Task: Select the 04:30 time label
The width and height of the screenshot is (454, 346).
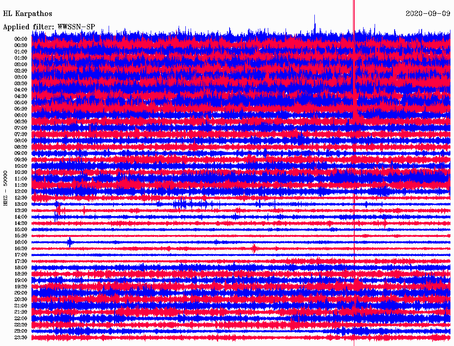Action: 21,96
